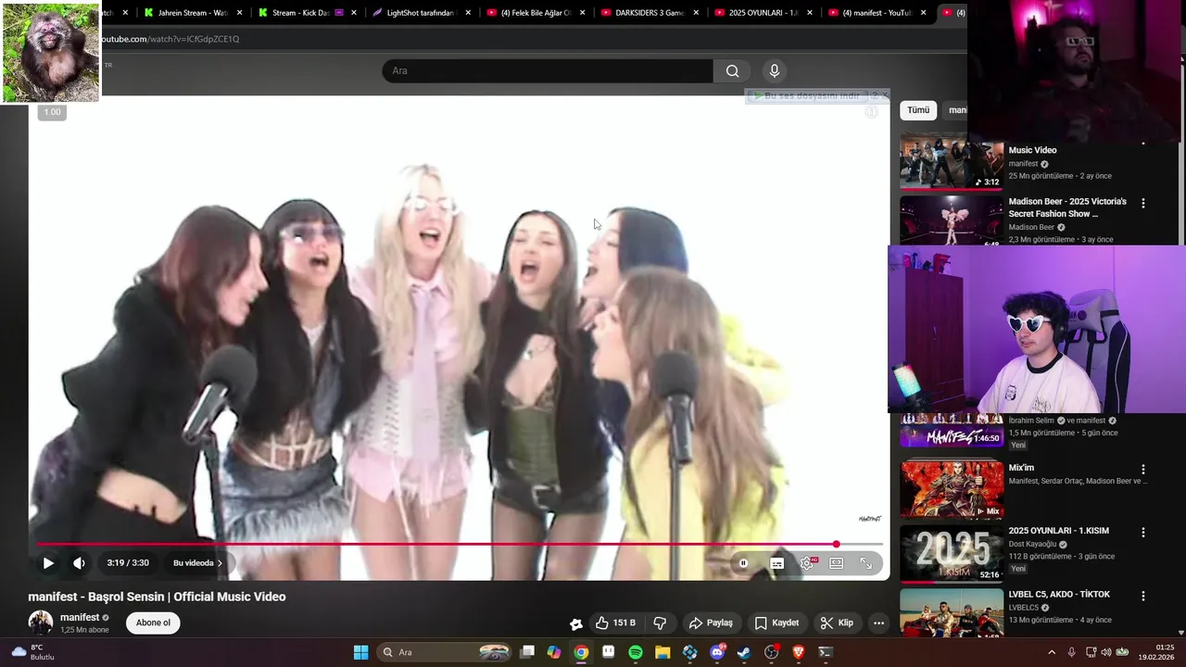Create a clip with the Klip button
1186x667 pixels.
837,623
